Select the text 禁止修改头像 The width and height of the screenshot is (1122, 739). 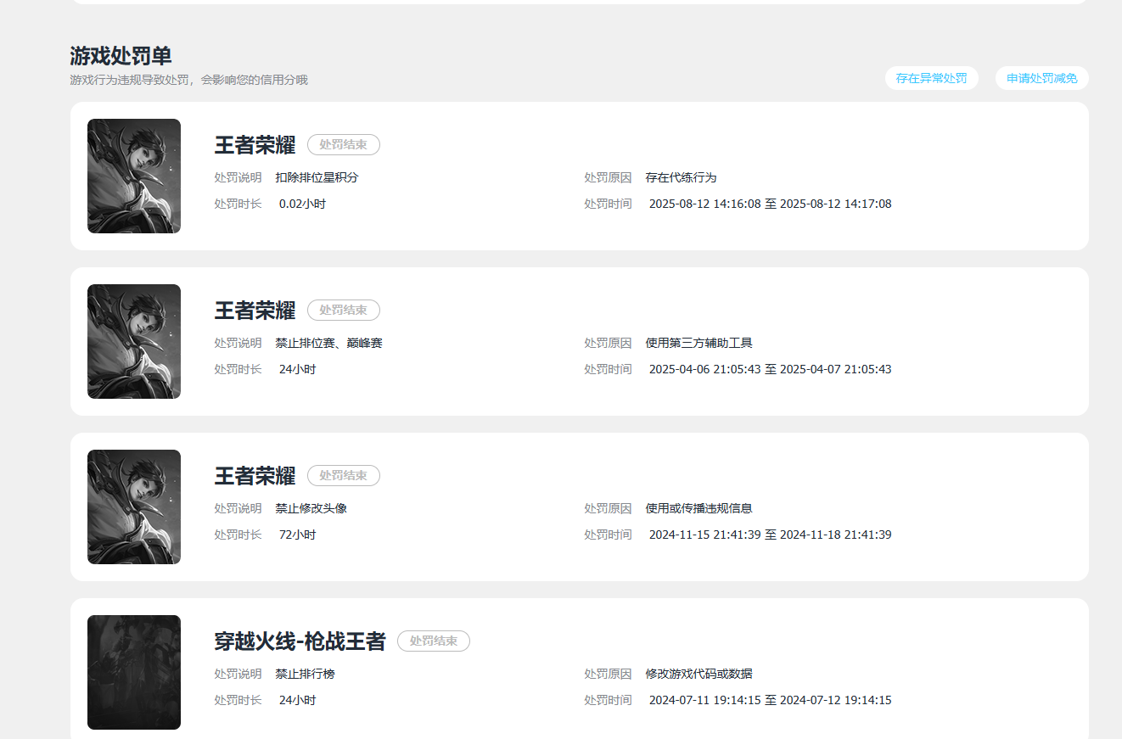coord(311,509)
